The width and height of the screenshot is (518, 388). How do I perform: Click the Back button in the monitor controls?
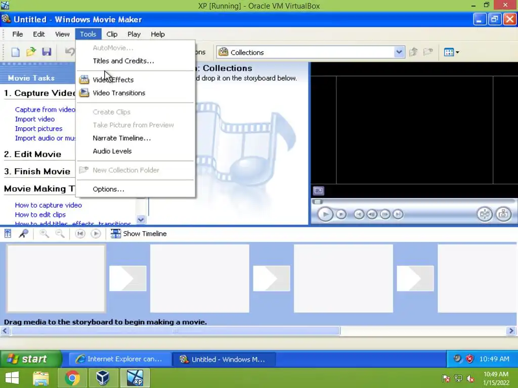[x=359, y=214]
